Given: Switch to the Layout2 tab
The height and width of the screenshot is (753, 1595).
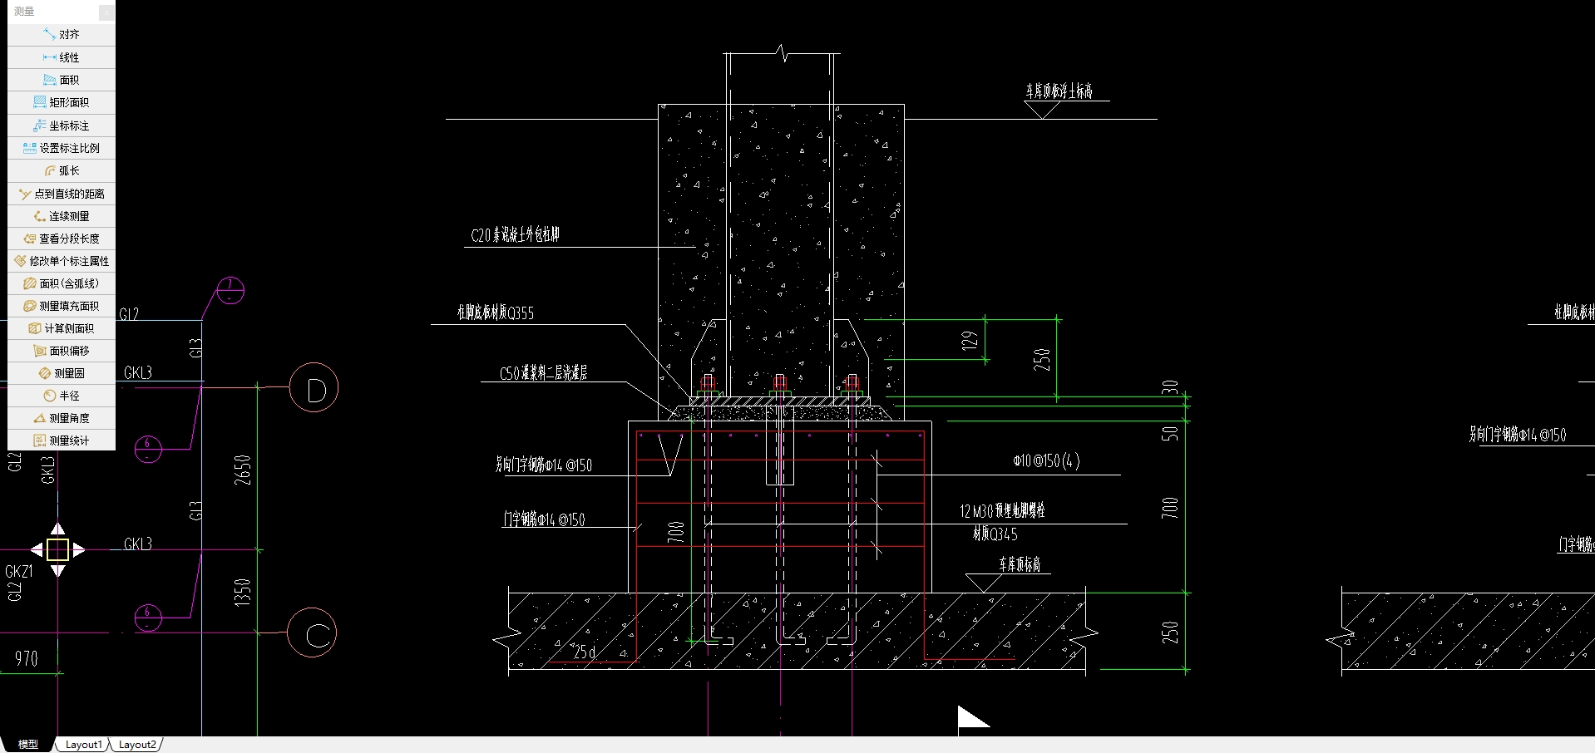Looking at the screenshot, I should (137, 745).
